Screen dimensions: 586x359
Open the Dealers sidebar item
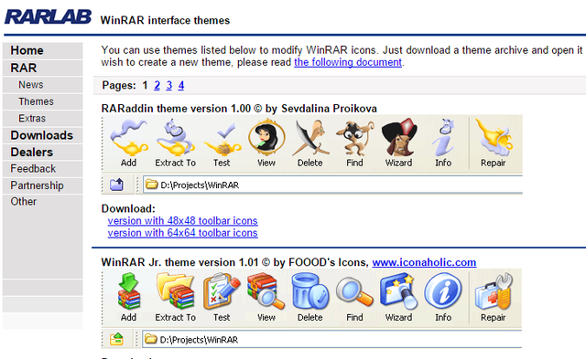[x=43, y=153]
